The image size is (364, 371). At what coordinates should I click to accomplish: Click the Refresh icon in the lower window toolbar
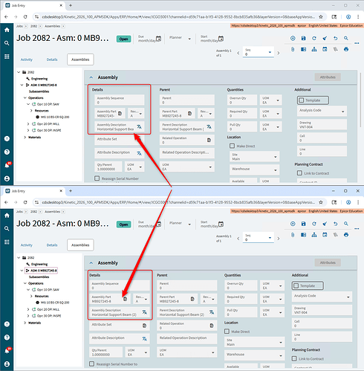coord(314,224)
